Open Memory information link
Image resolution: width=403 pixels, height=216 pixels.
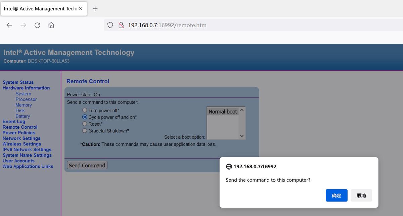coord(24,105)
